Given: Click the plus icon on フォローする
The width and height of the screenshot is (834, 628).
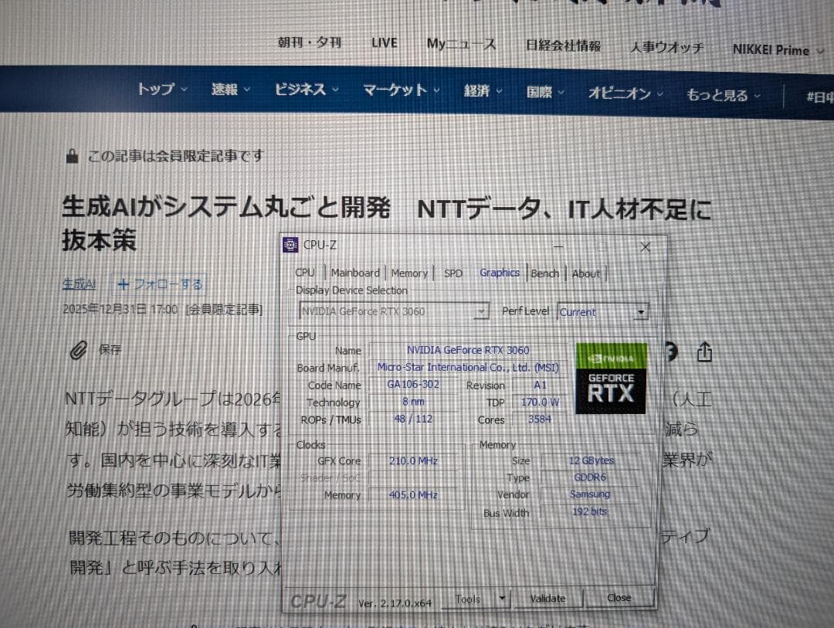Looking at the screenshot, I should pos(123,284).
